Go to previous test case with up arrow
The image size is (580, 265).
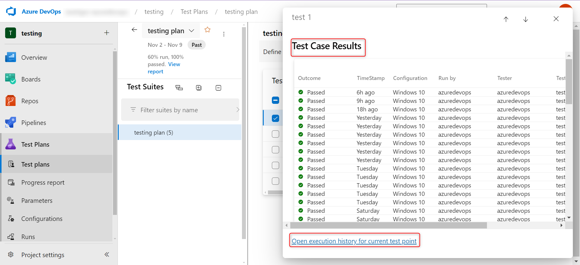(506, 19)
